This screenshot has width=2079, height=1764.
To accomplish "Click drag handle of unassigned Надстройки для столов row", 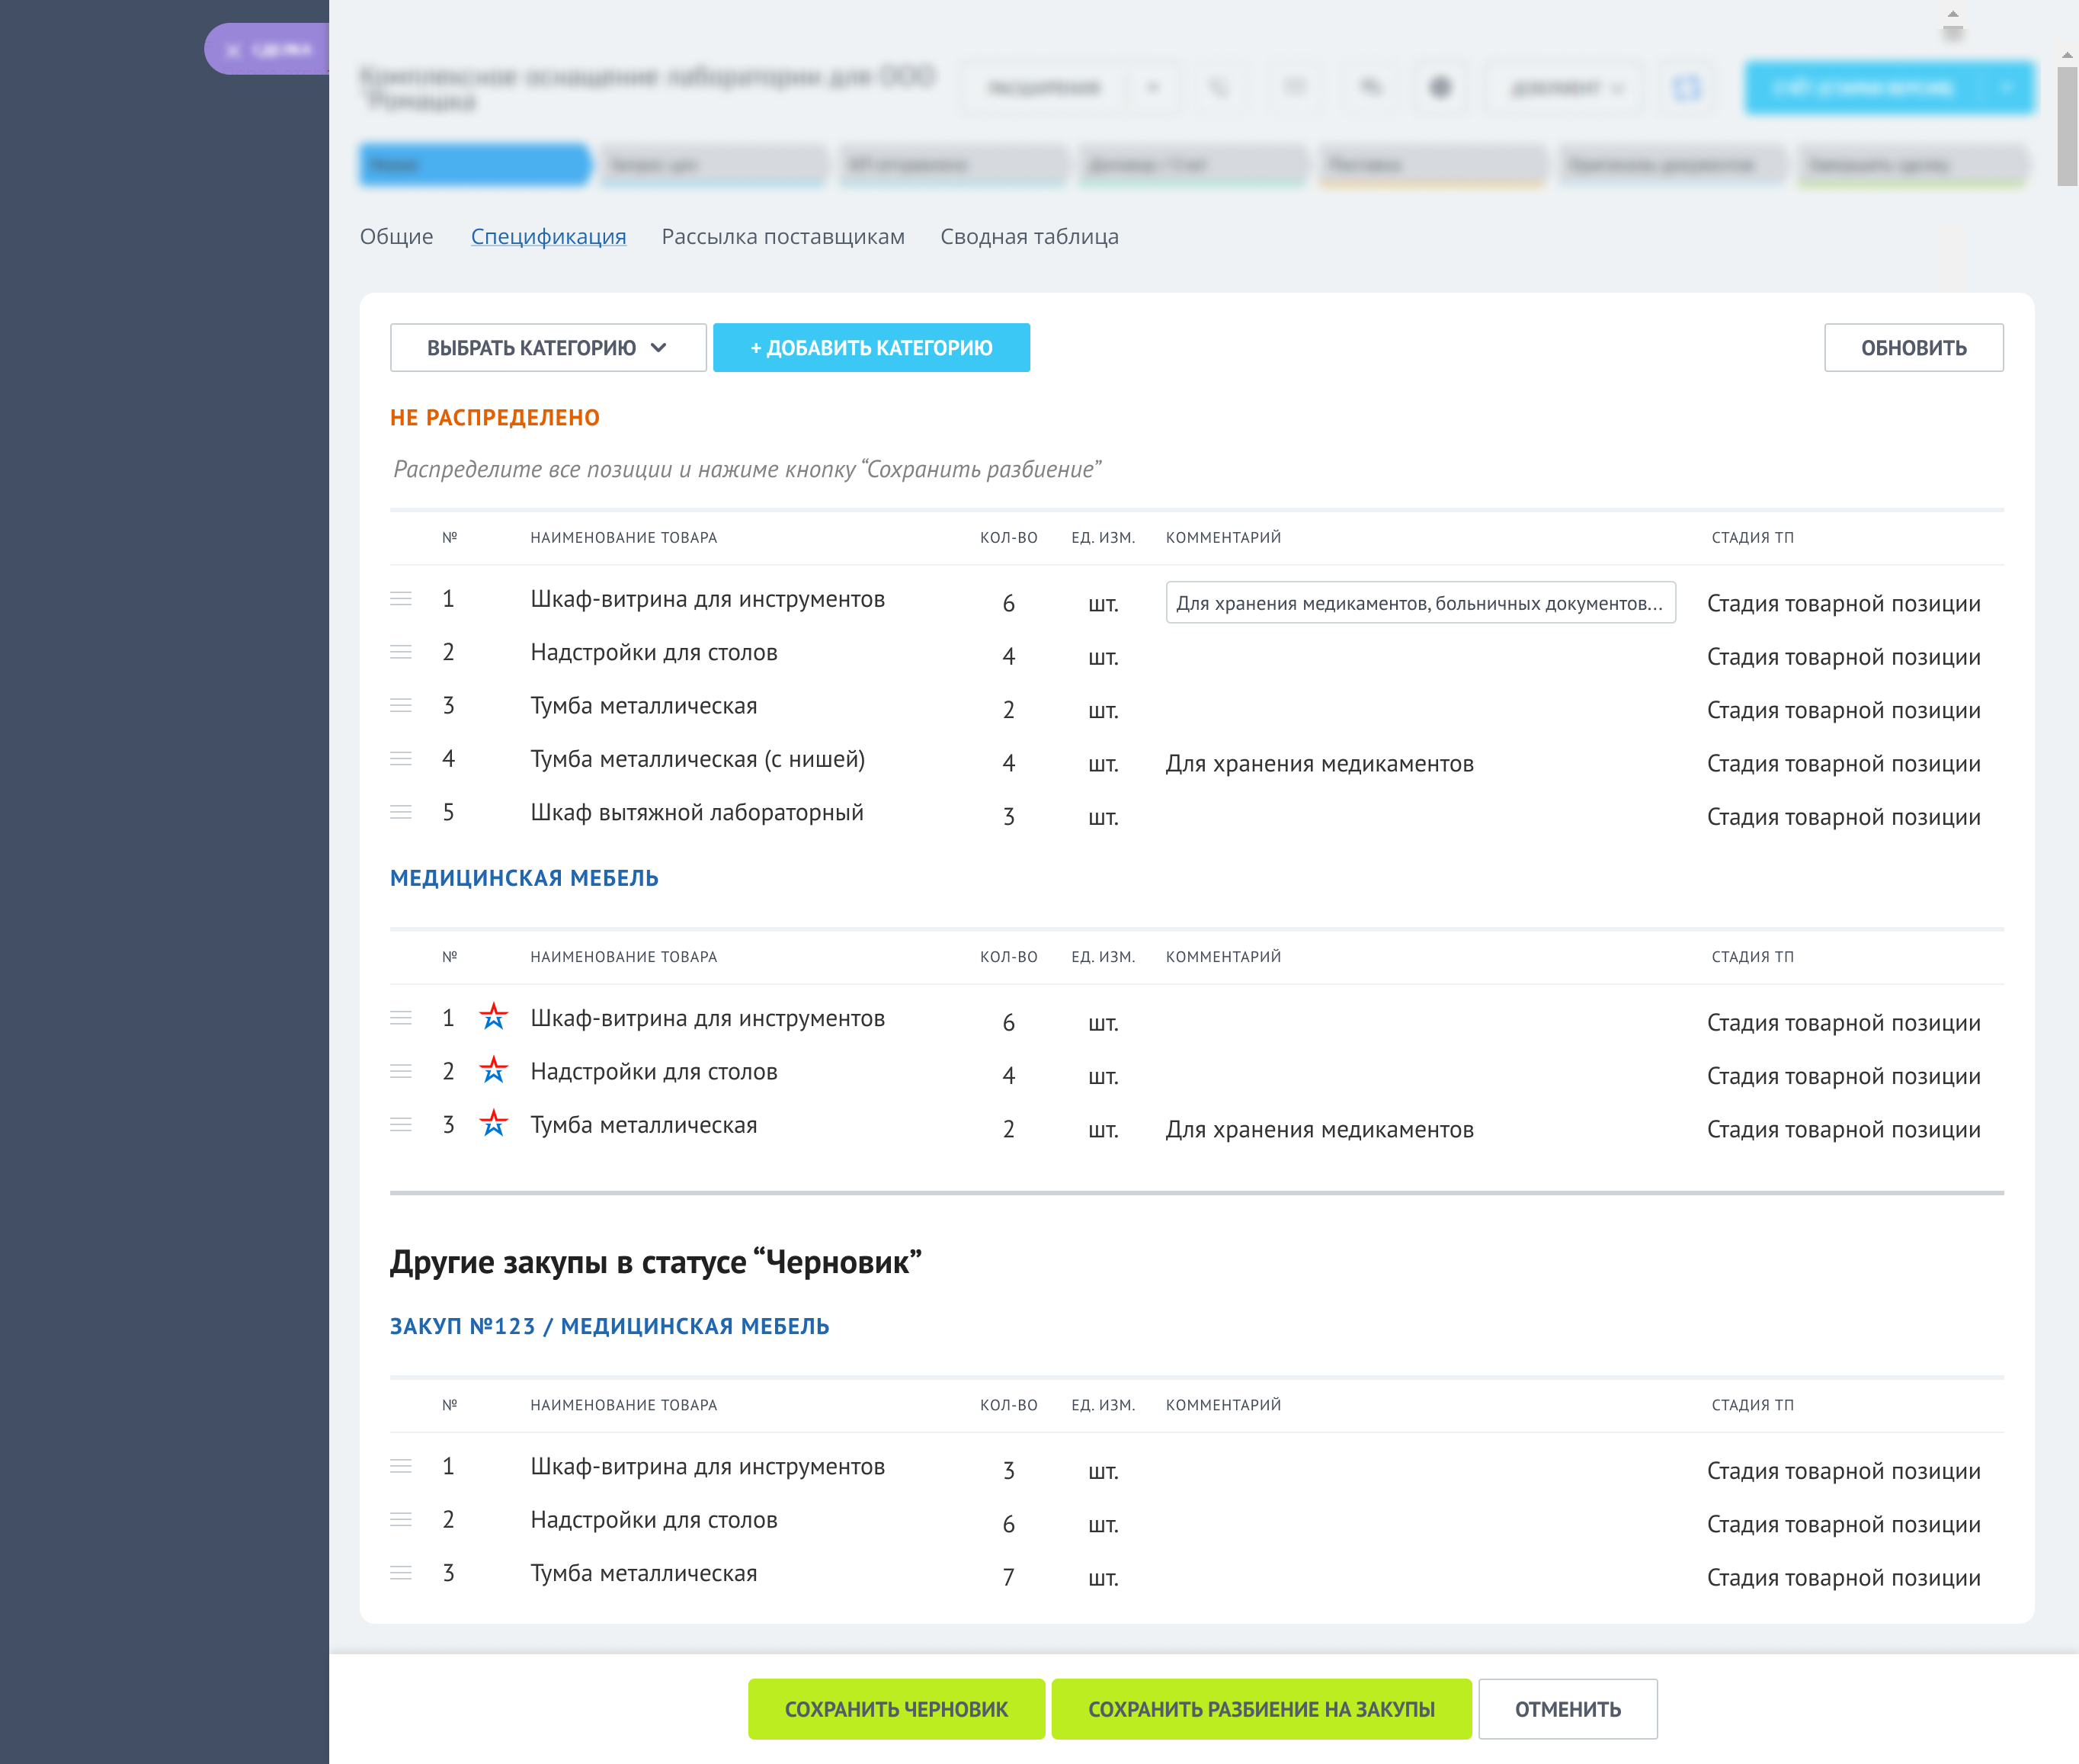I will (401, 652).
